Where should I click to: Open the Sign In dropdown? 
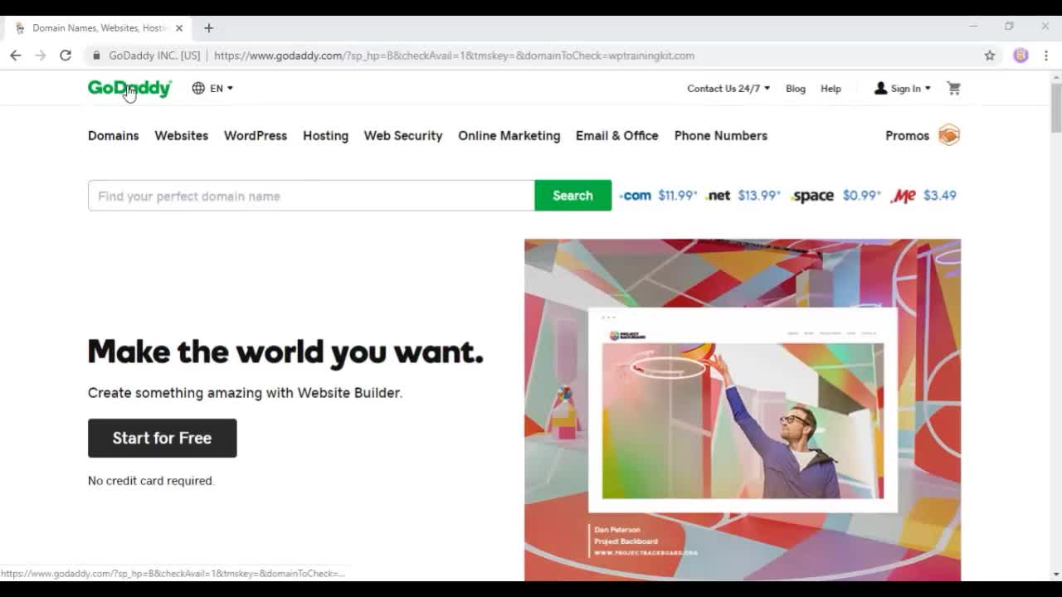coord(903,88)
